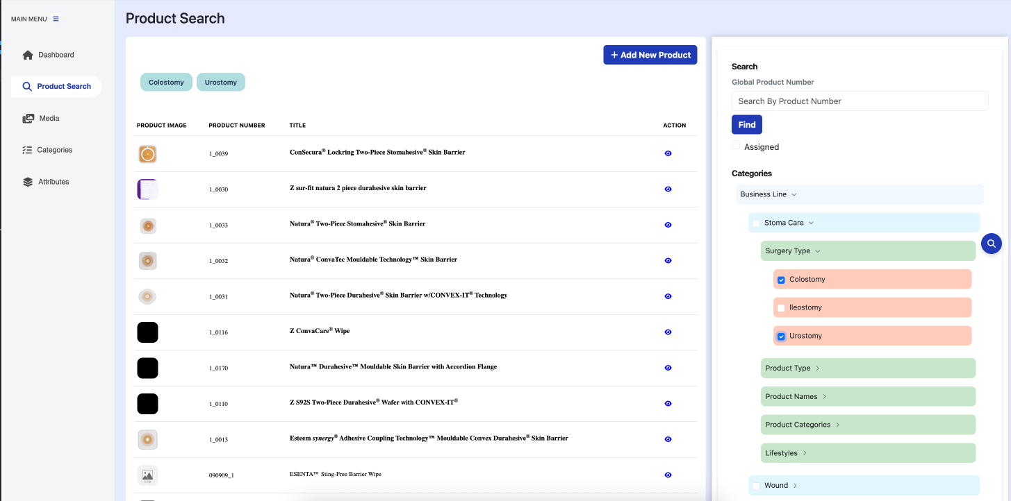
Task: Click the hamburger icon beside MAIN MENU
Action: pos(56,19)
